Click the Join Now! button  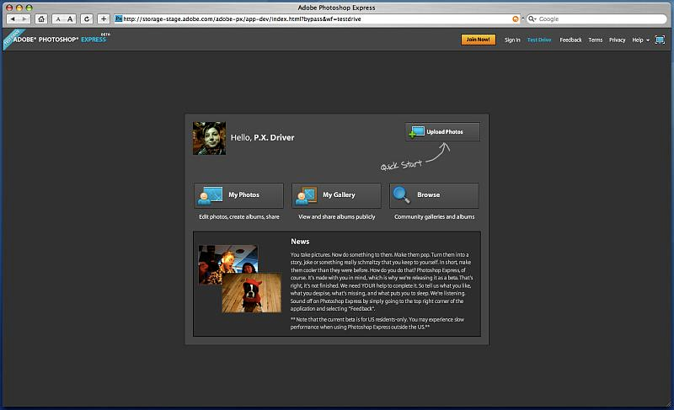pyautogui.click(x=478, y=40)
